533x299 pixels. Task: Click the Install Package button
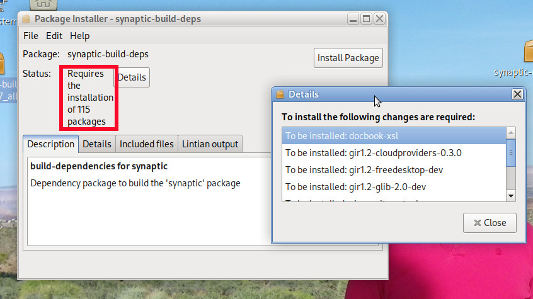348,58
